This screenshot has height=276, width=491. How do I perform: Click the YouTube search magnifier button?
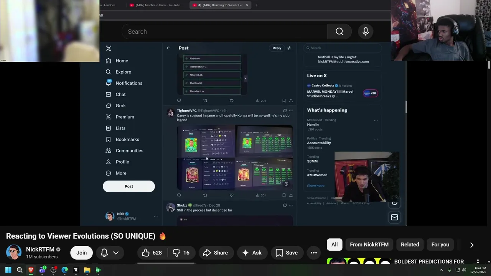(339, 31)
